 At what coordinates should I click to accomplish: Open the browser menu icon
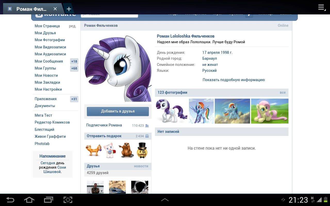[321, 7]
